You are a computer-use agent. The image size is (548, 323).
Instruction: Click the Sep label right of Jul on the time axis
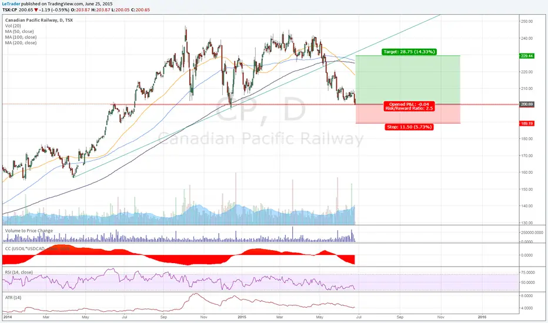point(400,317)
